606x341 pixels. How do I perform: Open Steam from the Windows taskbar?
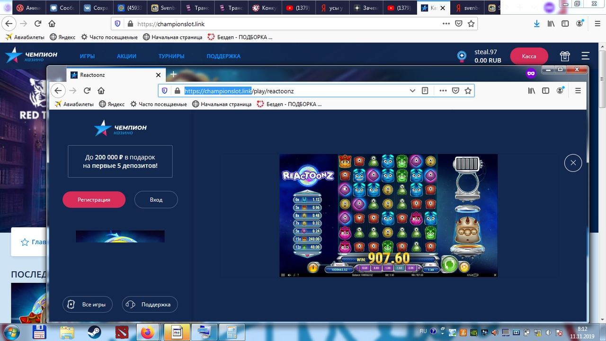pos(94,332)
